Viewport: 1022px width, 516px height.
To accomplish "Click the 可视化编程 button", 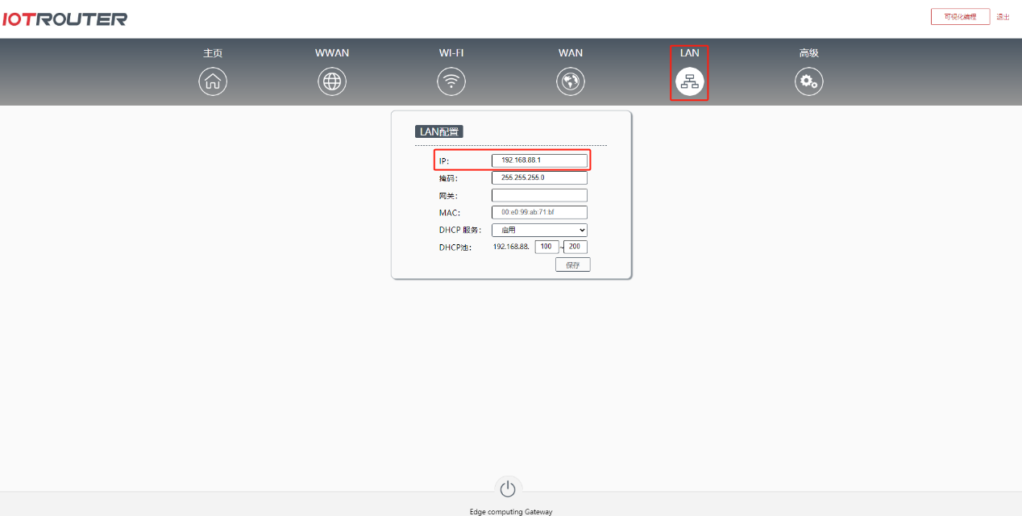I will tap(960, 17).
